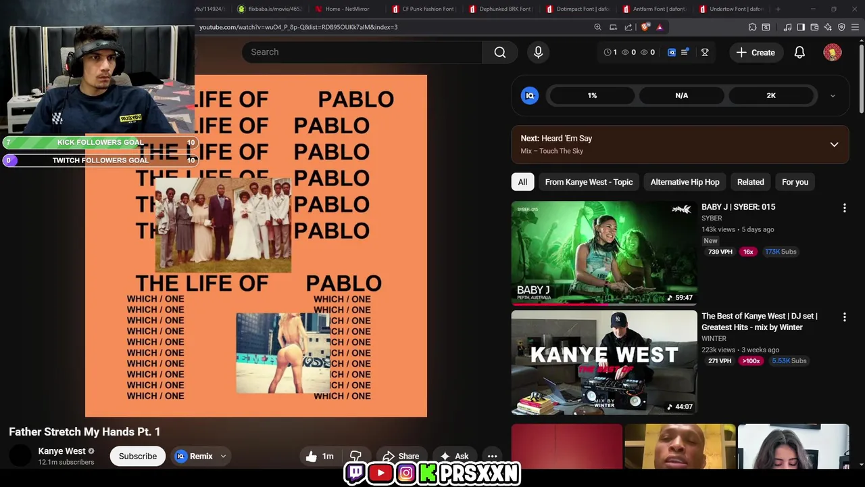Click the Remix button
The image size is (865, 487).
(193, 457)
